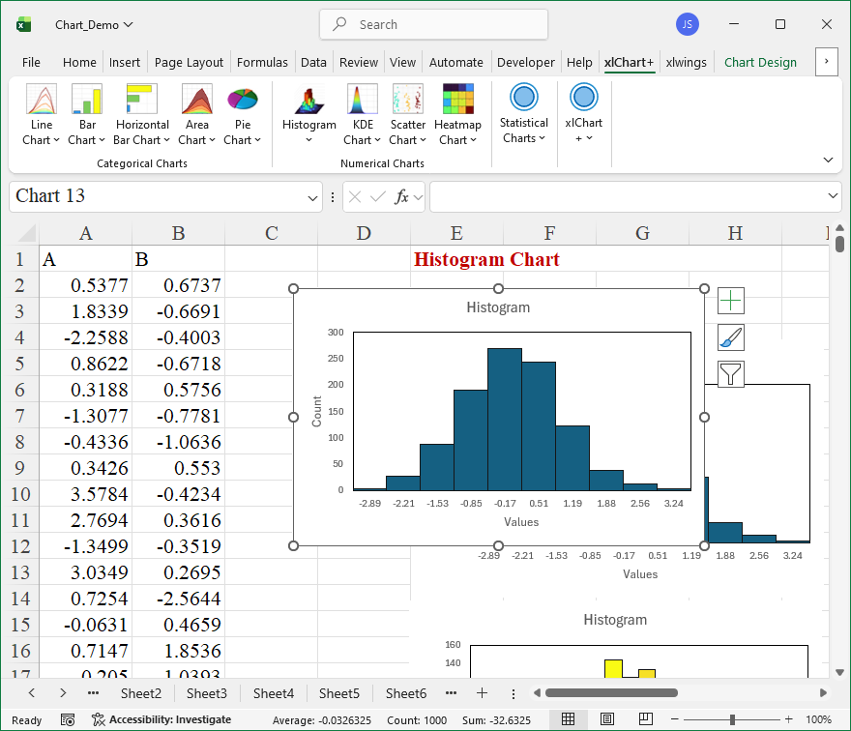Screen dimensions: 851x731
Task: Switch to Page Layout view in status bar
Action: click(606, 719)
